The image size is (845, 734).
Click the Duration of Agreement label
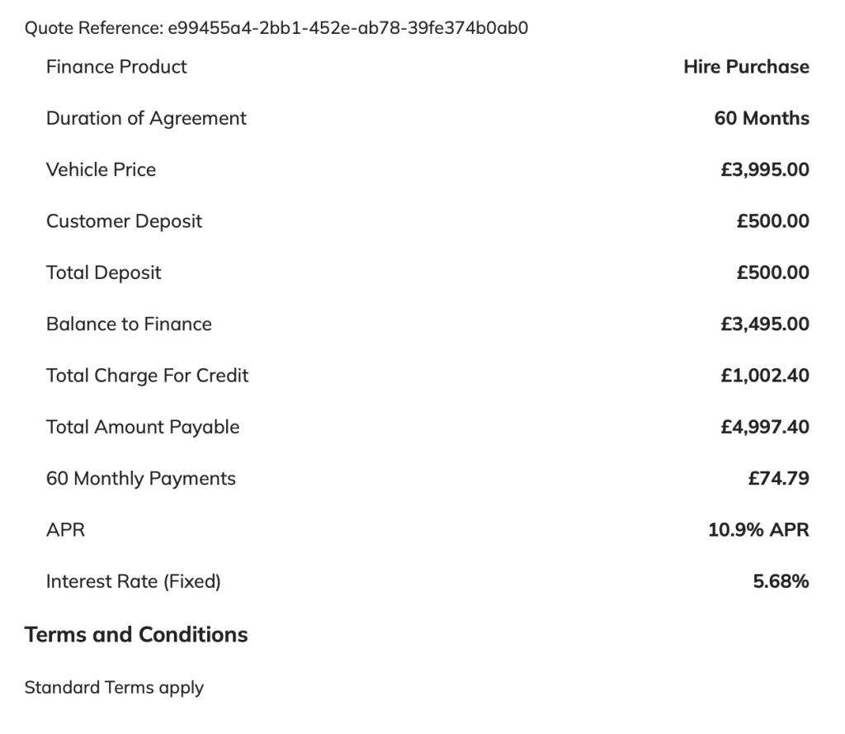146,118
